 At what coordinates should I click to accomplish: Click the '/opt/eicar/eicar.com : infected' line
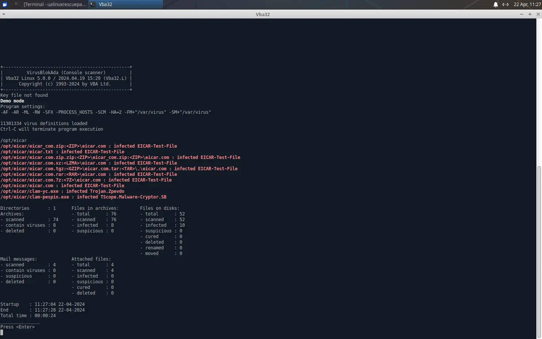(62, 186)
